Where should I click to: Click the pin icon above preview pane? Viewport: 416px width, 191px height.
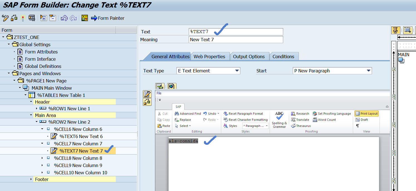click(x=396, y=30)
